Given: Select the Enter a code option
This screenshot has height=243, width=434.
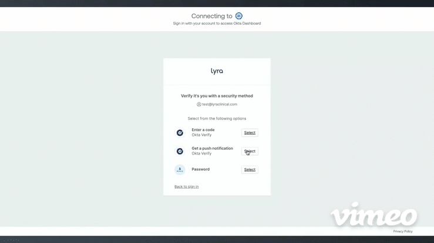Looking at the screenshot, I should point(250,133).
